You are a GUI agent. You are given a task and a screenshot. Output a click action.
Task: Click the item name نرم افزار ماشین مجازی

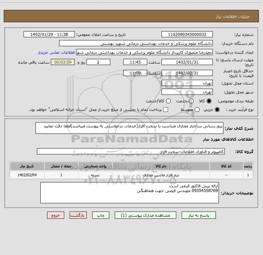point(161,175)
